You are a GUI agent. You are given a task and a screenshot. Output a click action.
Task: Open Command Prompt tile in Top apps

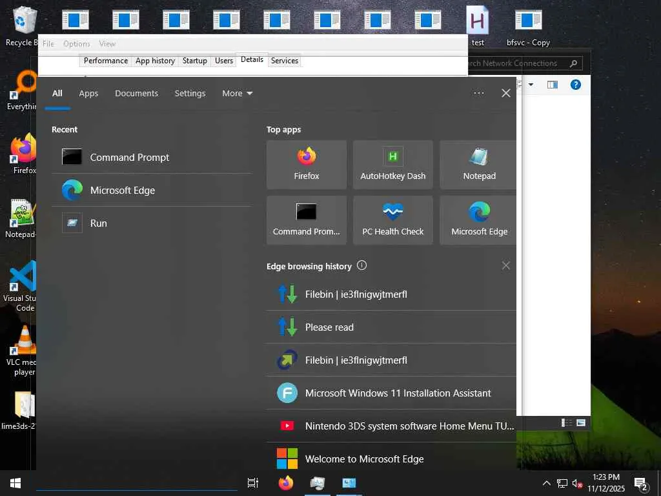click(307, 220)
